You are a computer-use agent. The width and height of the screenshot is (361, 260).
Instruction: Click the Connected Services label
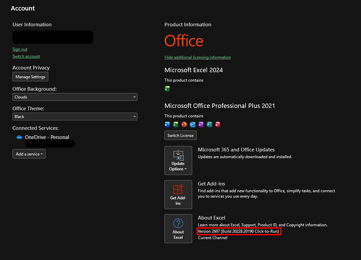tap(35, 128)
